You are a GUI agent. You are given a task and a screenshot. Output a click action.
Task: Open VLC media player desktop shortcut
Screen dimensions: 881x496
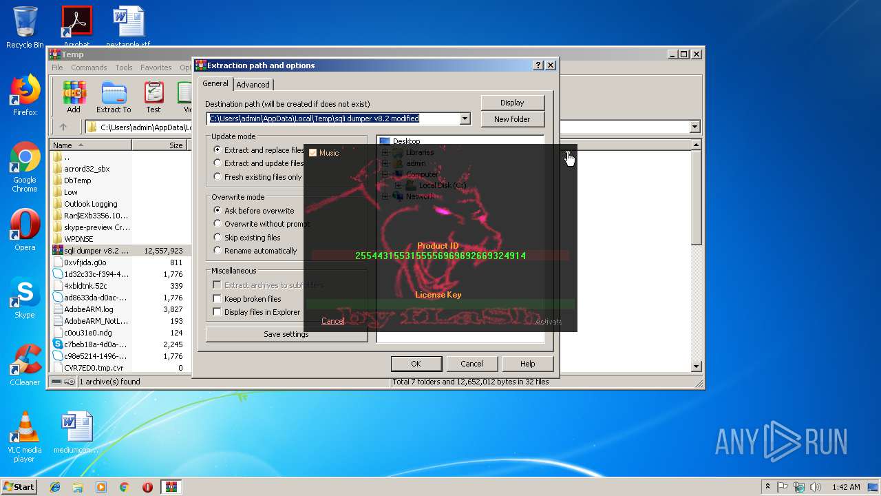coord(25,437)
